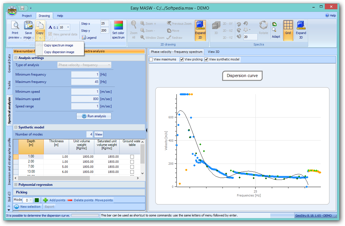
Task: Click the Zoom + icon
Action: (x=143, y=24)
